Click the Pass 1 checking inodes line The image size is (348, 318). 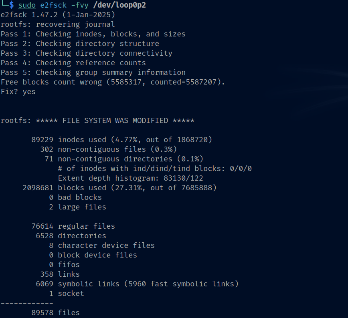(x=93, y=34)
